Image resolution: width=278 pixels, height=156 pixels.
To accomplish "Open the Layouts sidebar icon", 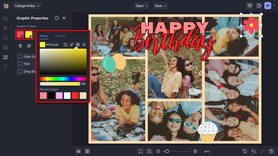I will [x=5, y=38].
